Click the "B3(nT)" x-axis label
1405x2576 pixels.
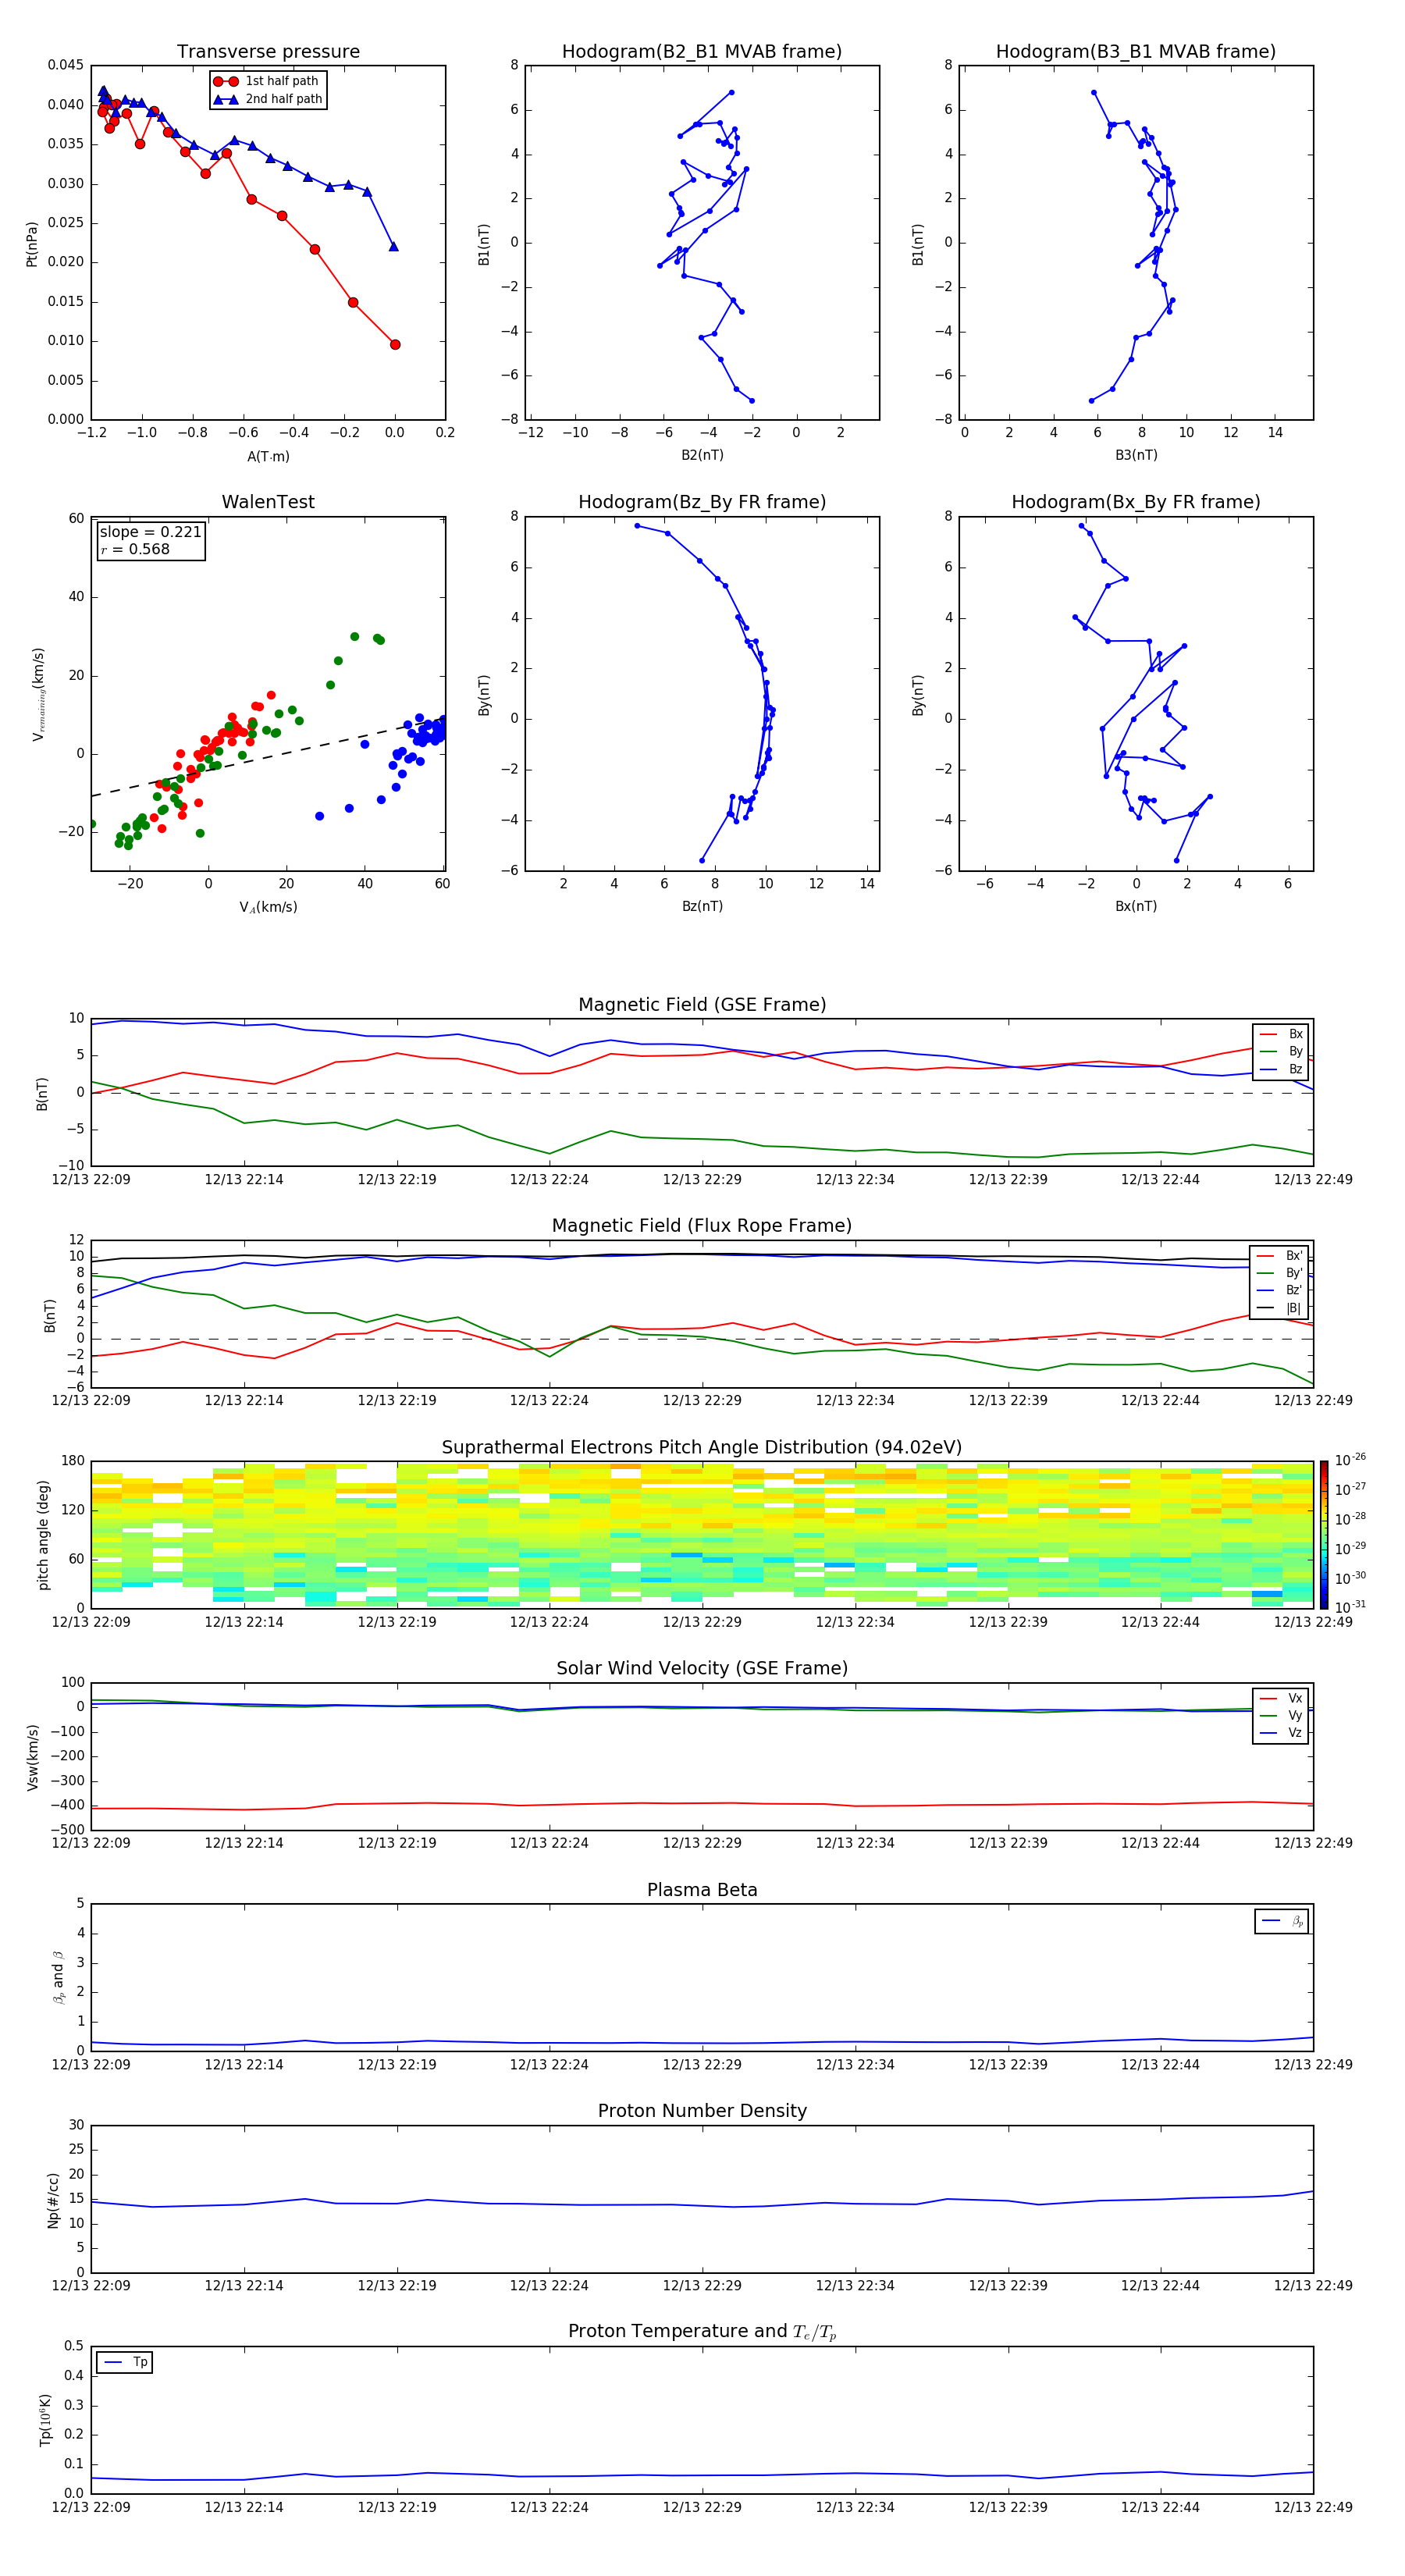[x=1136, y=455]
